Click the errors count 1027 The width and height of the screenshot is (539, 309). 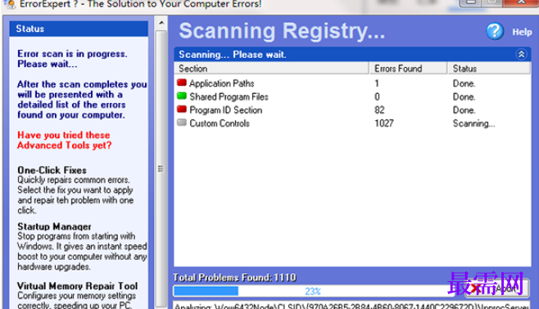[x=384, y=123]
